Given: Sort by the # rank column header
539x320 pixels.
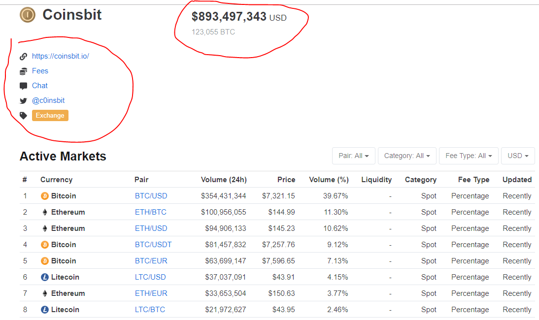Looking at the screenshot, I should (x=25, y=180).
